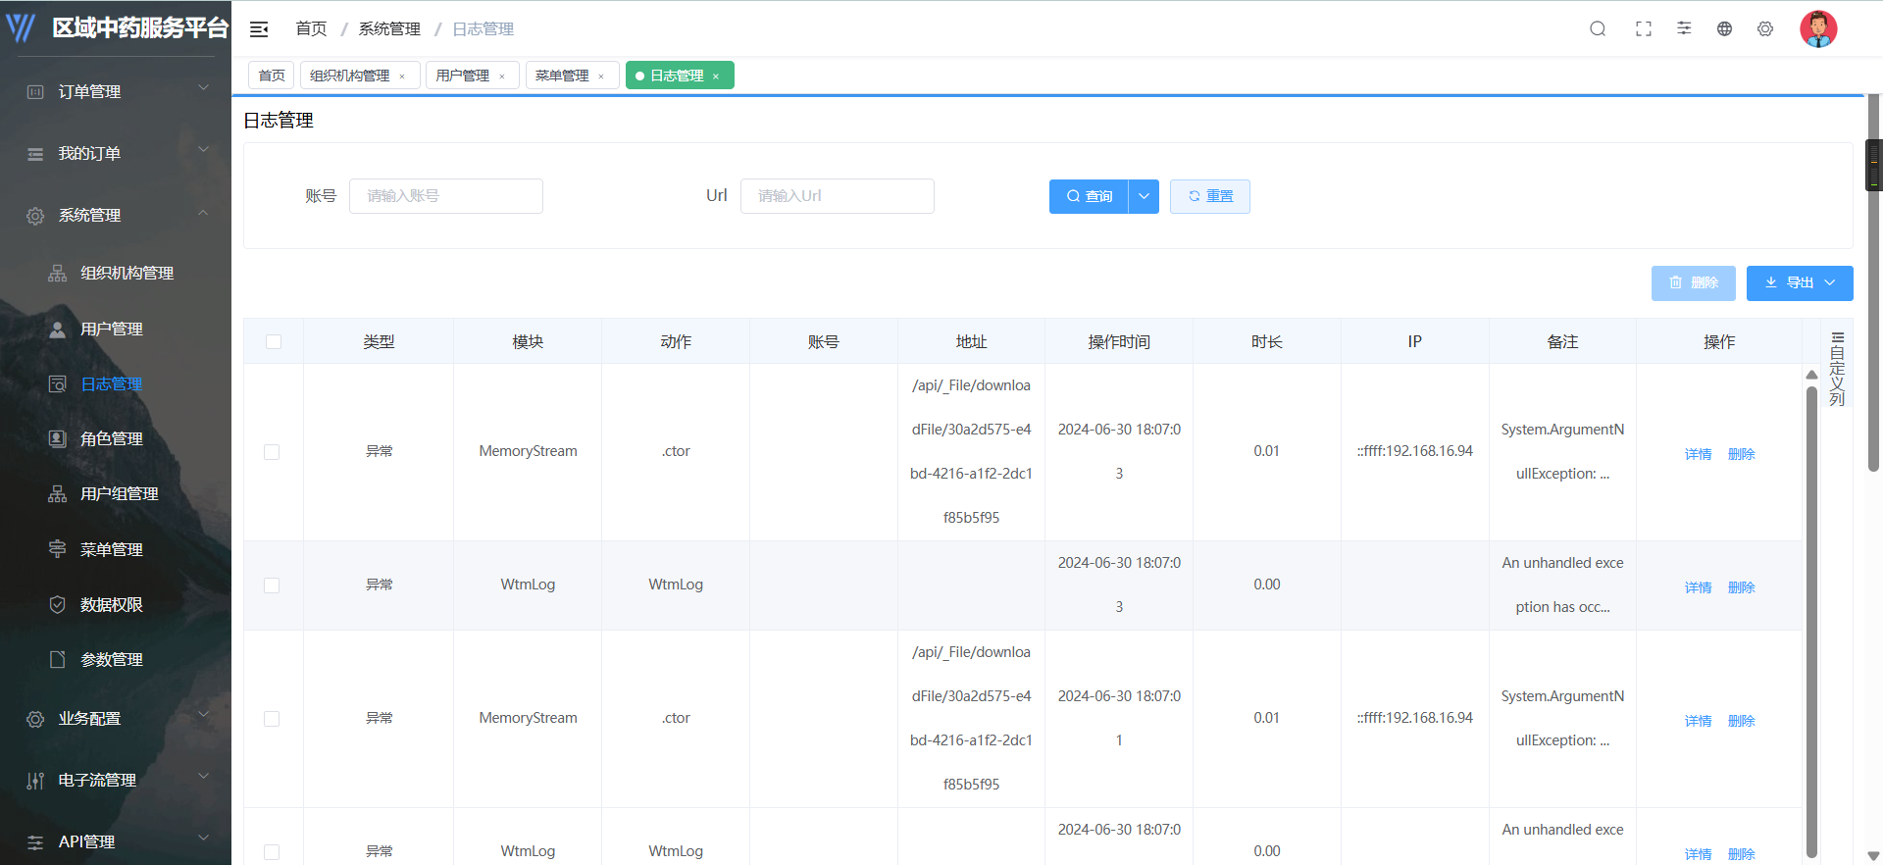Click the sidebar collapse hamburger icon
This screenshot has width=1883, height=865.
point(259,29)
